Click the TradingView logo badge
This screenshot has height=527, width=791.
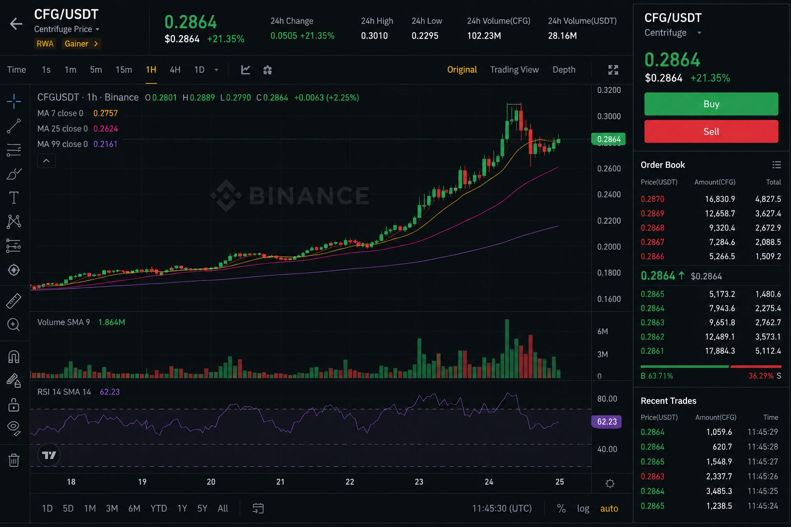pos(49,455)
